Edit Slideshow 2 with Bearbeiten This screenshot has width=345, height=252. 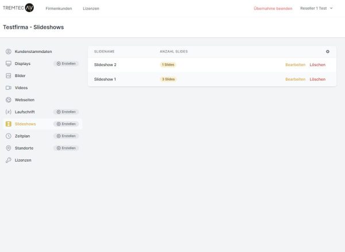295,64
